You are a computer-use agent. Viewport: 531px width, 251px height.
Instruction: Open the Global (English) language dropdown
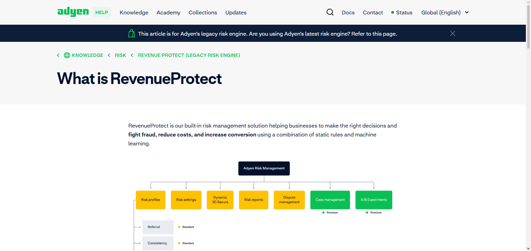445,12
